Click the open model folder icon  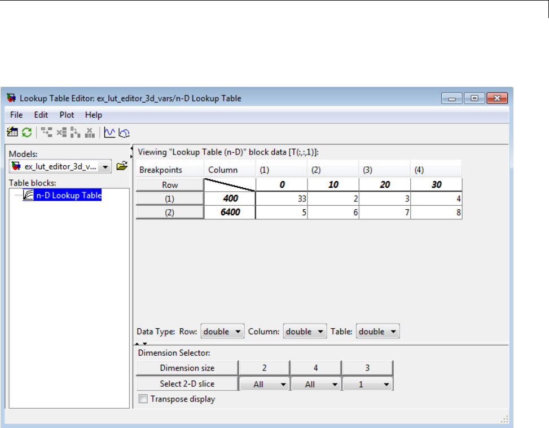(x=122, y=166)
